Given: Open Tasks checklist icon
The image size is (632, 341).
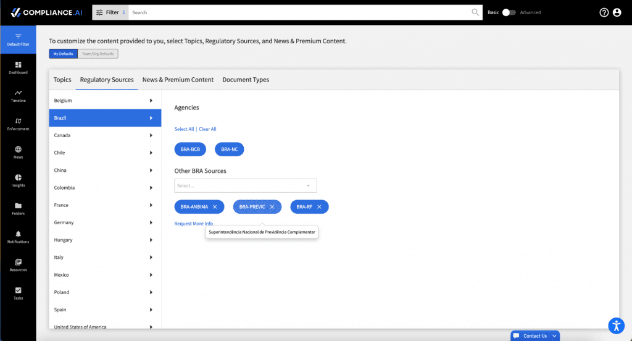Looking at the screenshot, I should click(18, 290).
